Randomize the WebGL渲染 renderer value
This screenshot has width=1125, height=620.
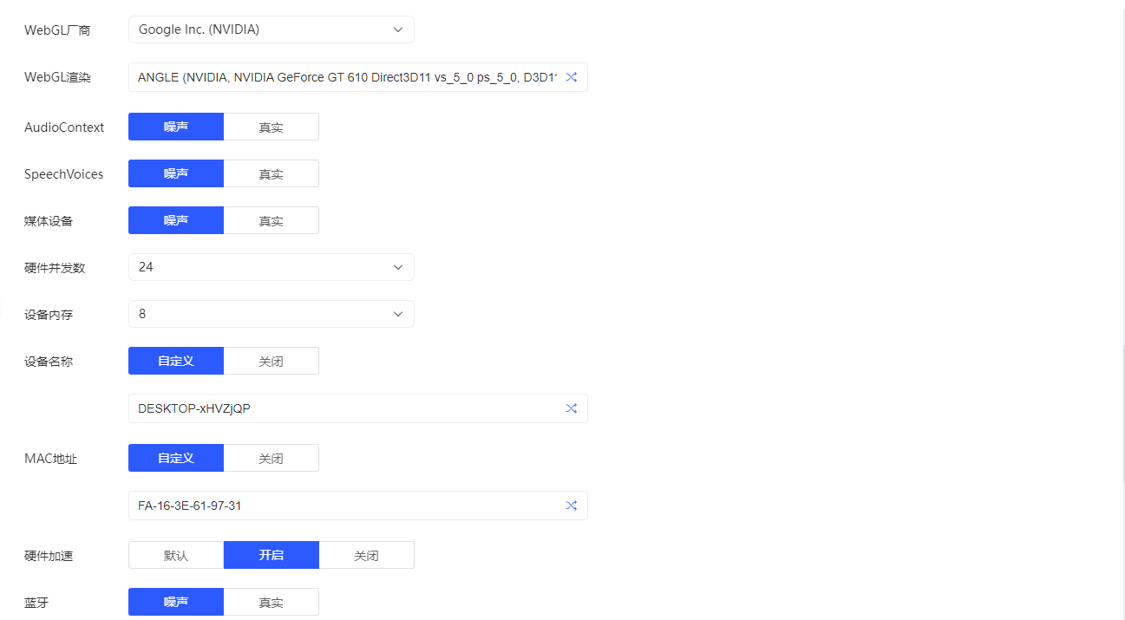click(x=571, y=77)
